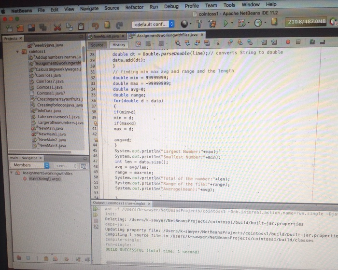Select the Output - cointoss1 tab
The width and height of the screenshot is (338, 270).
[x=122, y=203]
